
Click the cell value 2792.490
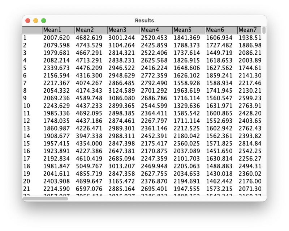pyautogui.click(x=154, y=83)
